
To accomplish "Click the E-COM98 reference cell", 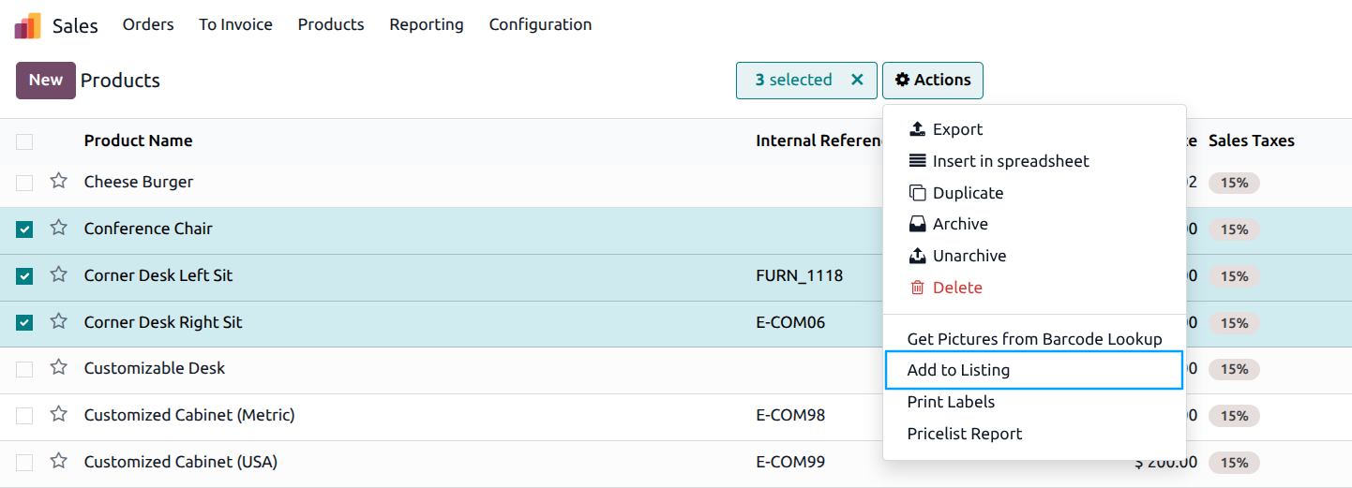I will pos(790,415).
